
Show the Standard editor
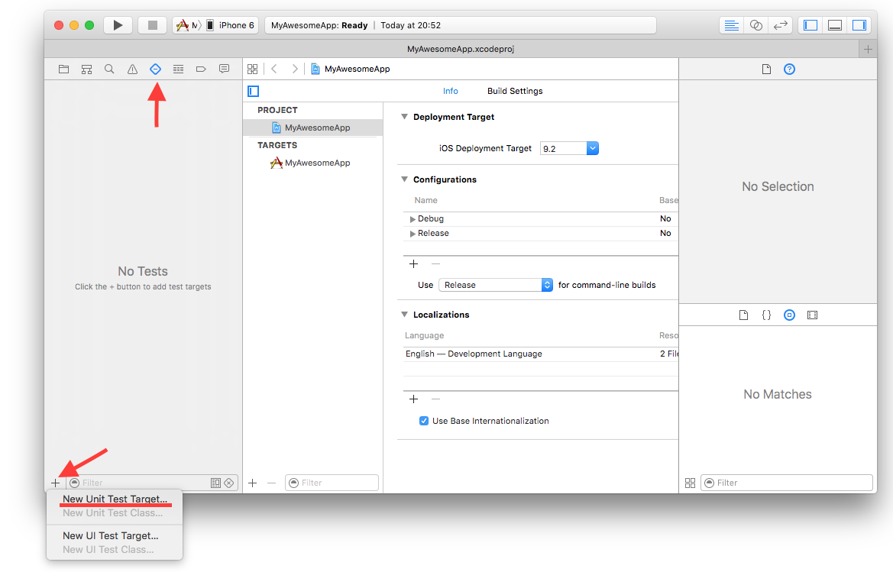[x=732, y=25]
